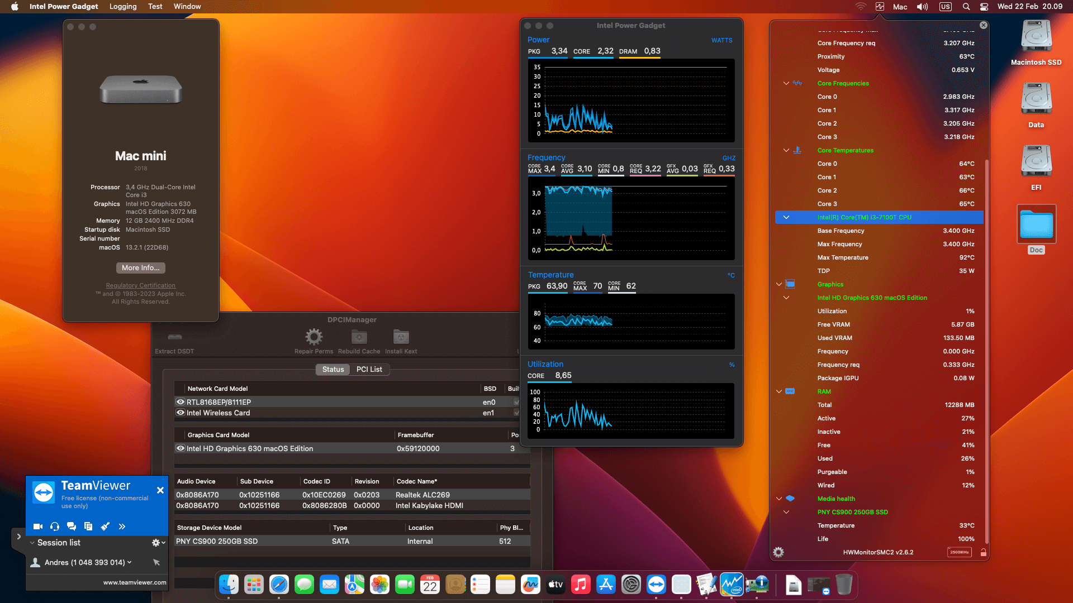
Task: Open Session list gear dropdown
Action: (x=158, y=543)
